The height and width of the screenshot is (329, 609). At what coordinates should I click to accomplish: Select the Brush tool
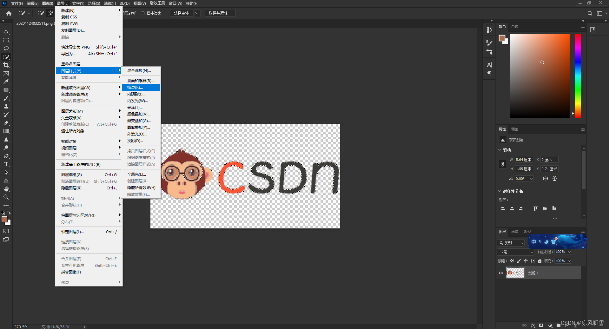6,98
